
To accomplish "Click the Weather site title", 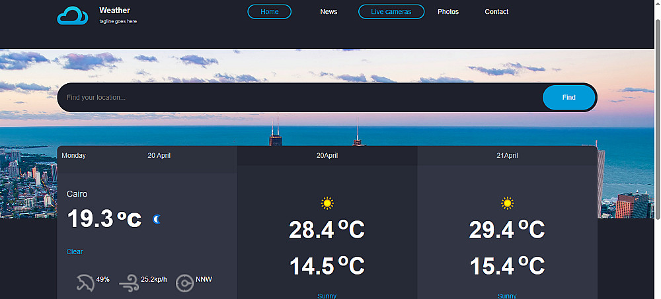I will [x=114, y=11].
